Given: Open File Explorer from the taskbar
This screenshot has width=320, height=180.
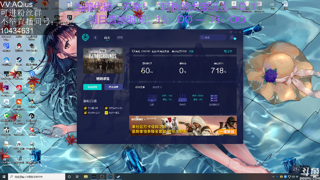Looking at the screenshot, I should click(x=86, y=176).
